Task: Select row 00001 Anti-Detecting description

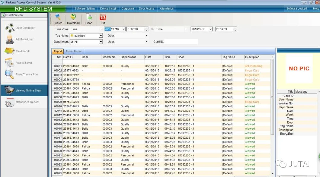Action: pyautogui.click(x=254, y=66)
